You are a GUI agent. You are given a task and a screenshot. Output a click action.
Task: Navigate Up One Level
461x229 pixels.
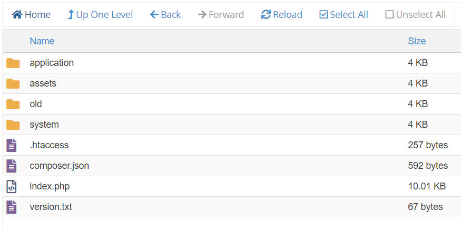[100, 15]
